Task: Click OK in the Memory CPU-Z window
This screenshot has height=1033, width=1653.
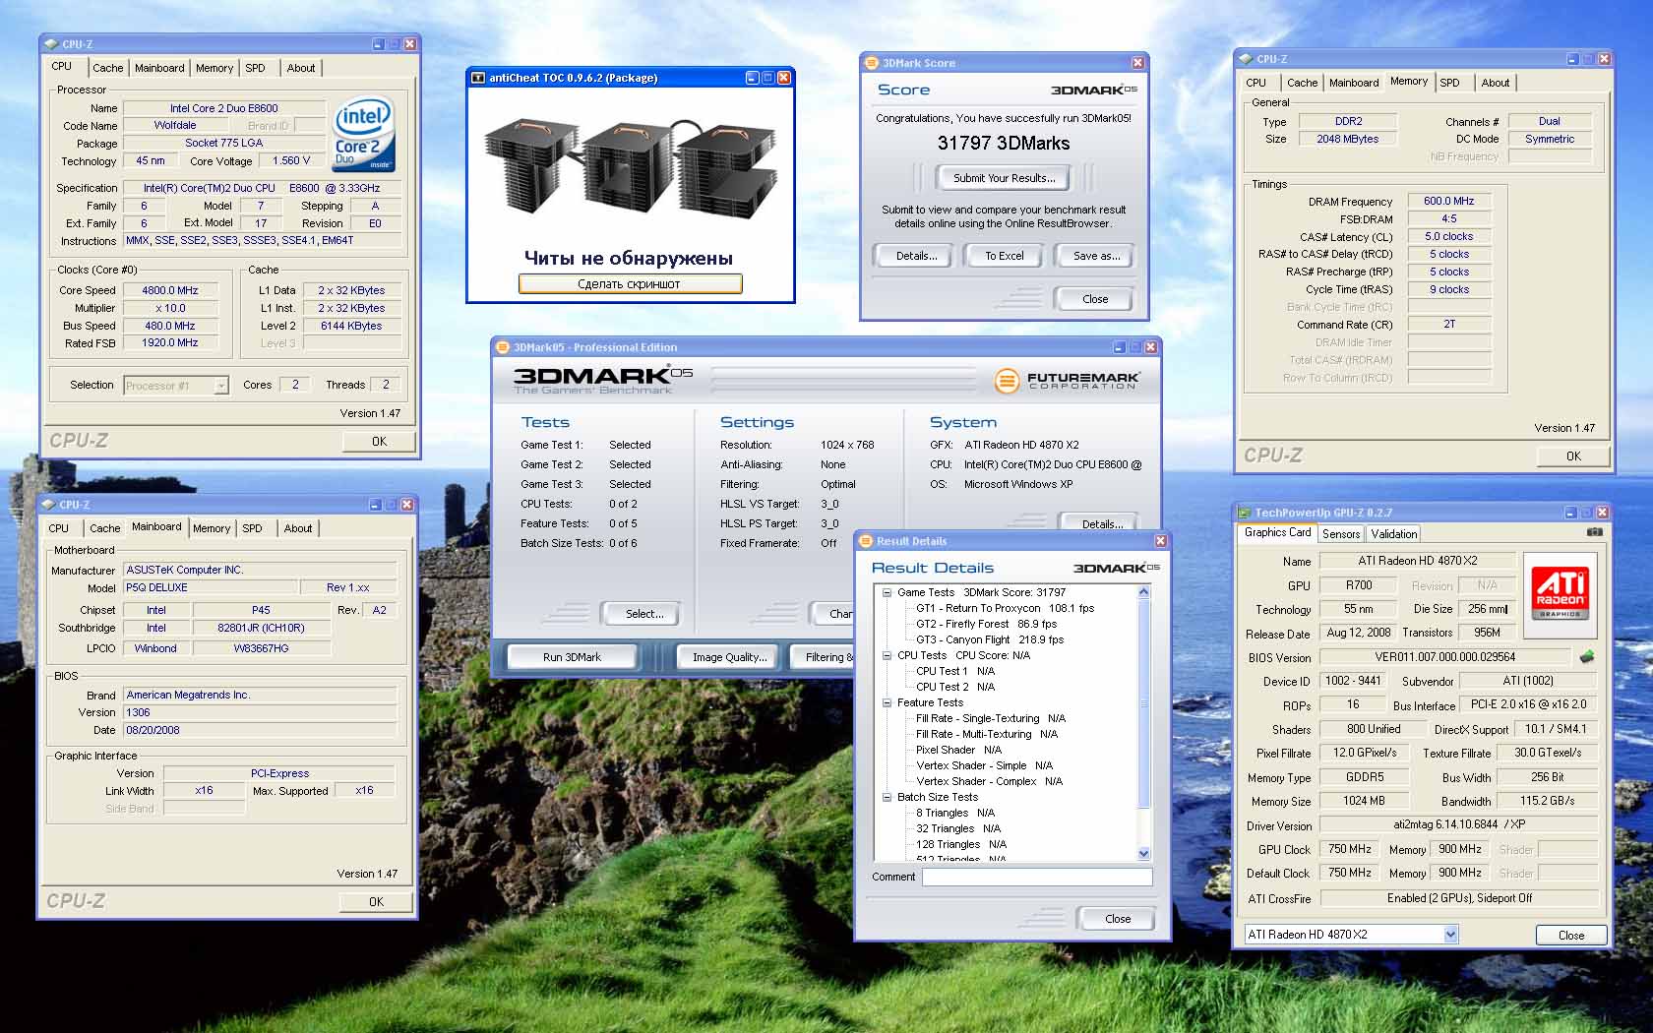Action: tap(1573, 456)
